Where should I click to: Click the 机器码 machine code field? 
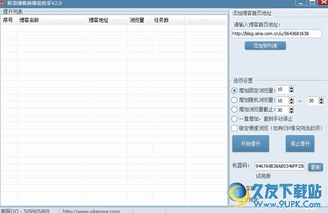point(279,166)
